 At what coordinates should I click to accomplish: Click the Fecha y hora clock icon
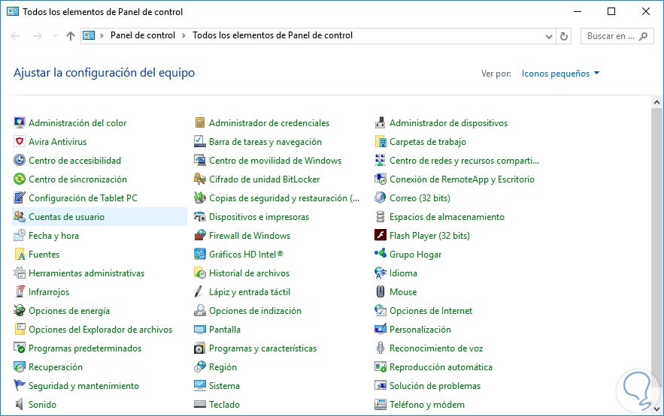(20, 236)
